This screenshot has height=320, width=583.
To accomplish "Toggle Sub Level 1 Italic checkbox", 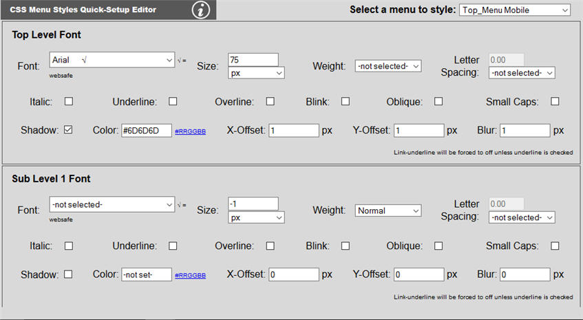I will 69,246.
